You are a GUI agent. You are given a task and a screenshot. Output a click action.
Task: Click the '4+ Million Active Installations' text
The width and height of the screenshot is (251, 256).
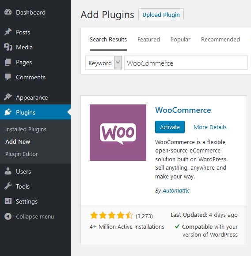[127, 226]
